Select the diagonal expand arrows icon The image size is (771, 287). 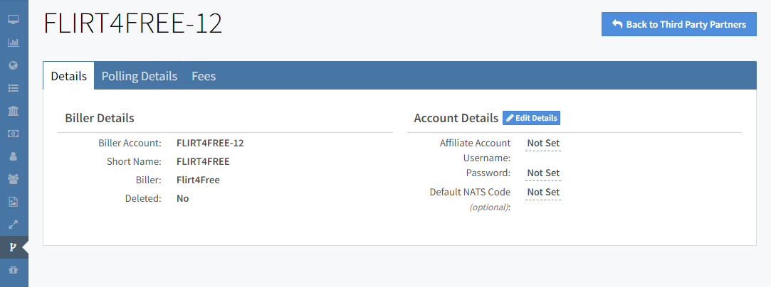[x=13, y=224]
